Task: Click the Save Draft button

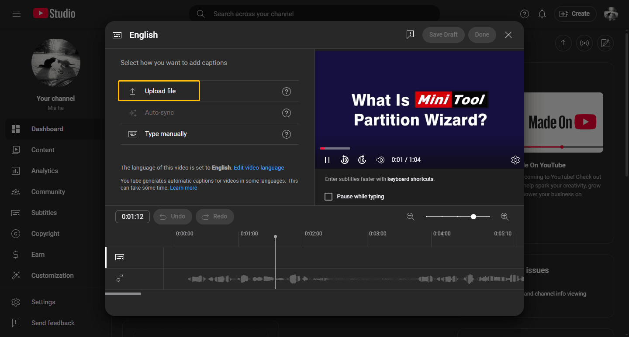Action: (x=443, y=35)
